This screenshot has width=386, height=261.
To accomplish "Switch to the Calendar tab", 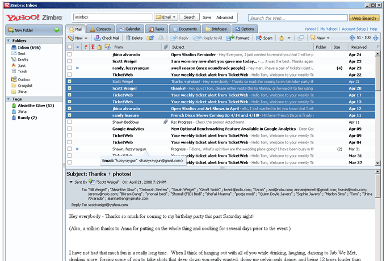I will tap(130, 29).
